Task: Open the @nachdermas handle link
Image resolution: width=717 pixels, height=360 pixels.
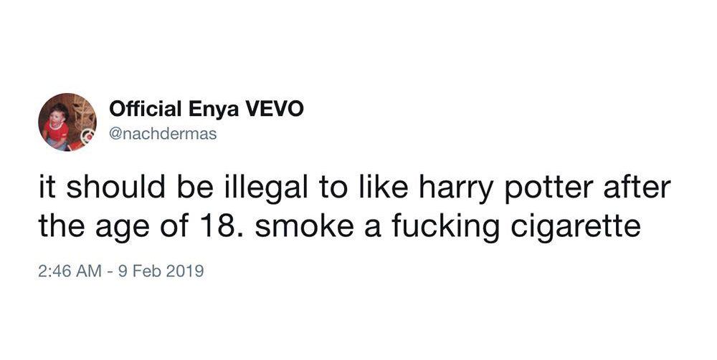Action: 163,135
